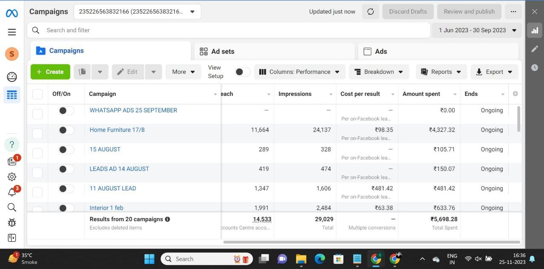Open sidebar Ads Manager settings gear

(11, 177)
